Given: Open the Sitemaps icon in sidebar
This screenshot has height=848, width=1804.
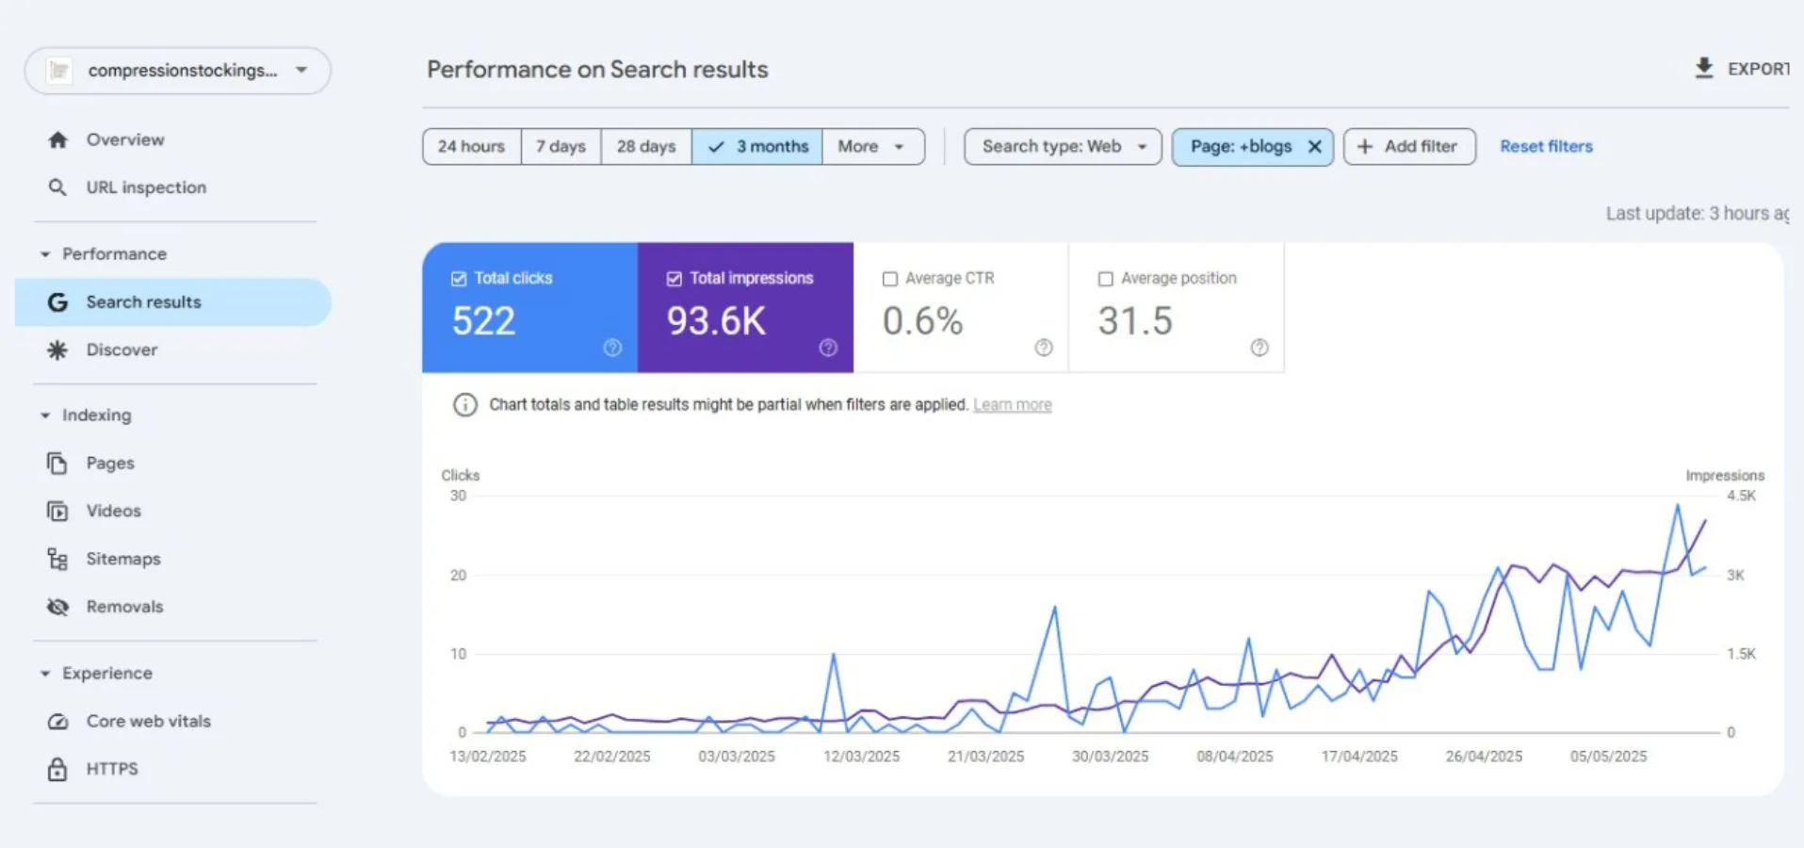Looking at the screenshot, I should pyautogui.click(x=57, y=560).
